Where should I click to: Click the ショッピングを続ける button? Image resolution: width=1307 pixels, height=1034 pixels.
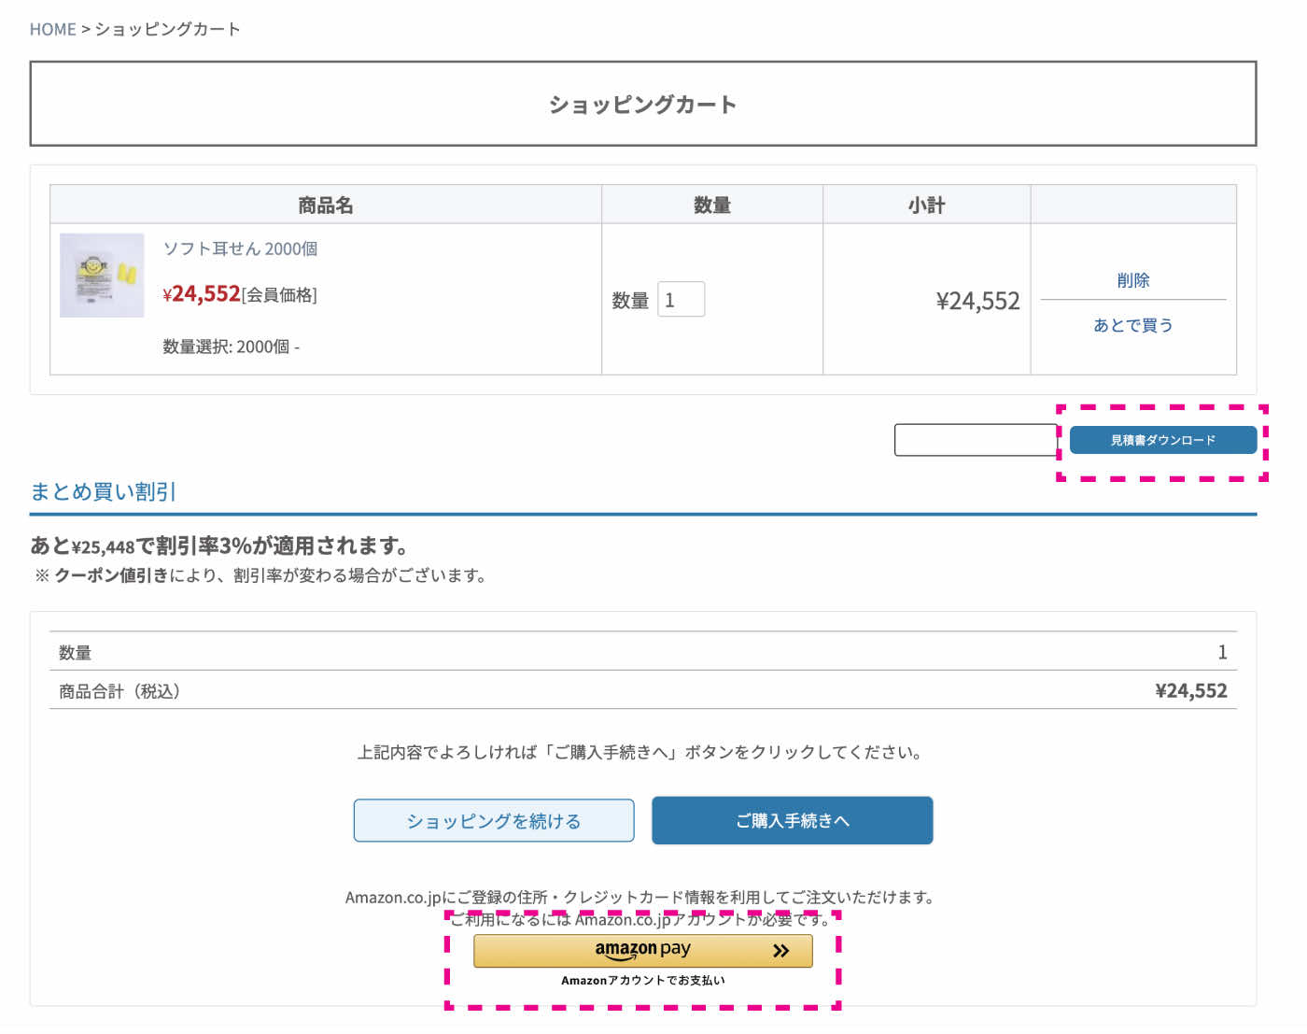(493, 820)
